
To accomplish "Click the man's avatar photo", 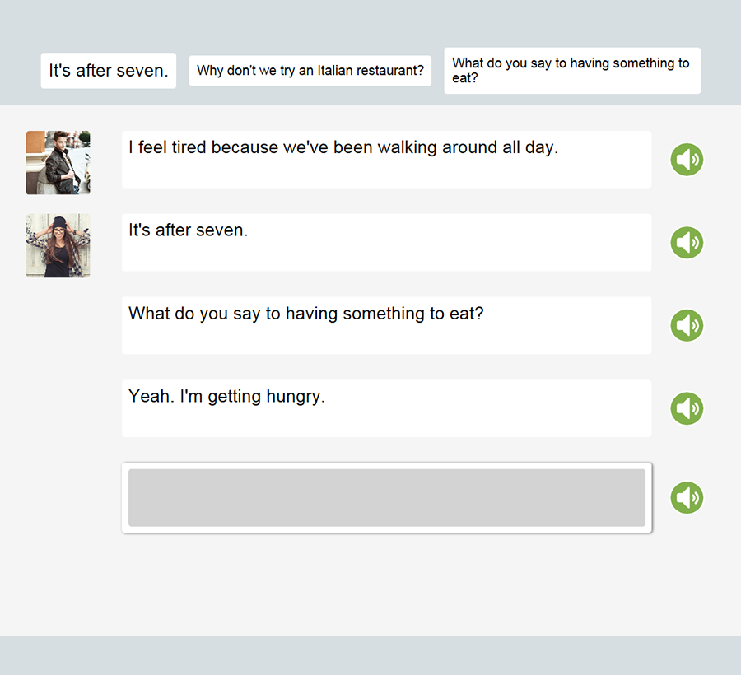I will tap(58, 163).
